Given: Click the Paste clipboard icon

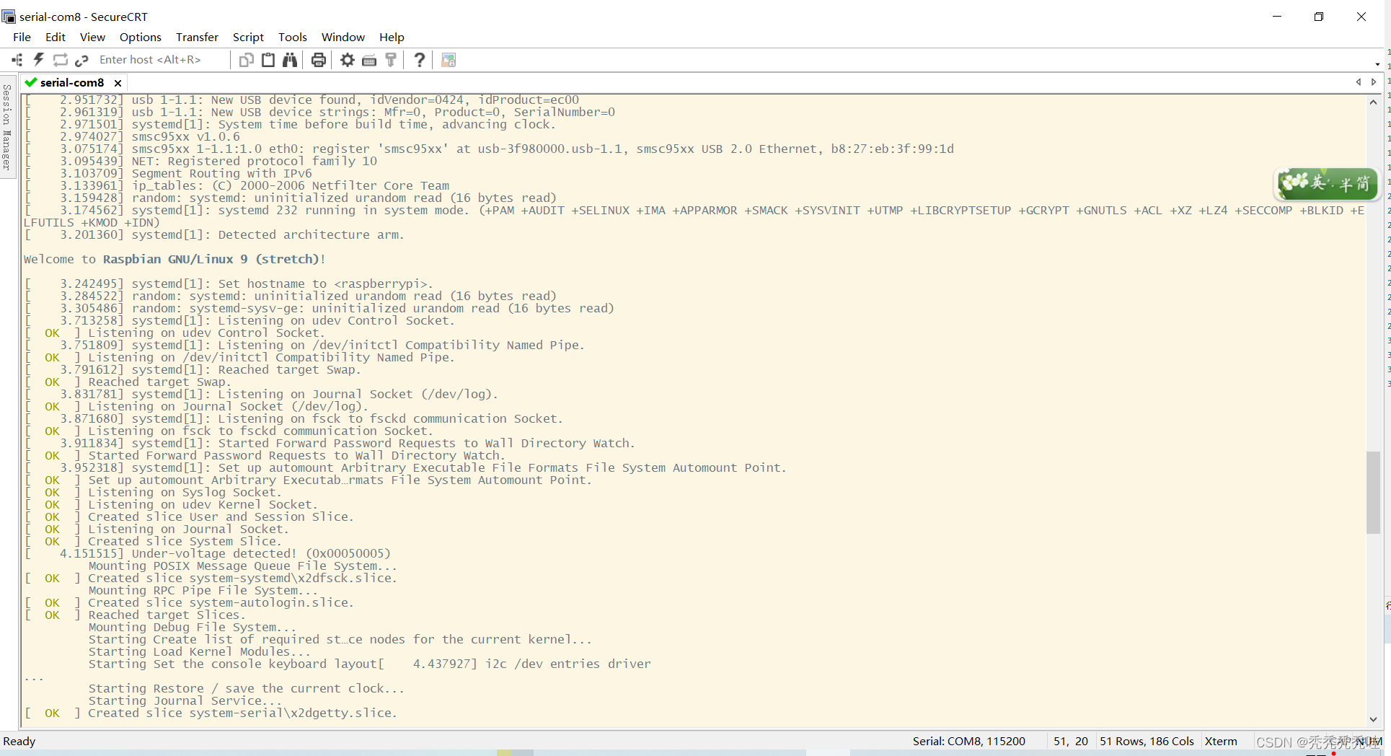Looking at the screenshot, I should 268,60.
